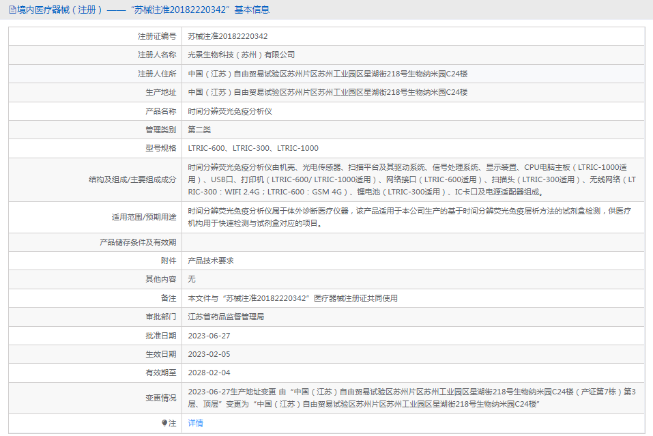Click the 生产地址 label cell
The image size is (653, 436).
(x=96, y=92)
